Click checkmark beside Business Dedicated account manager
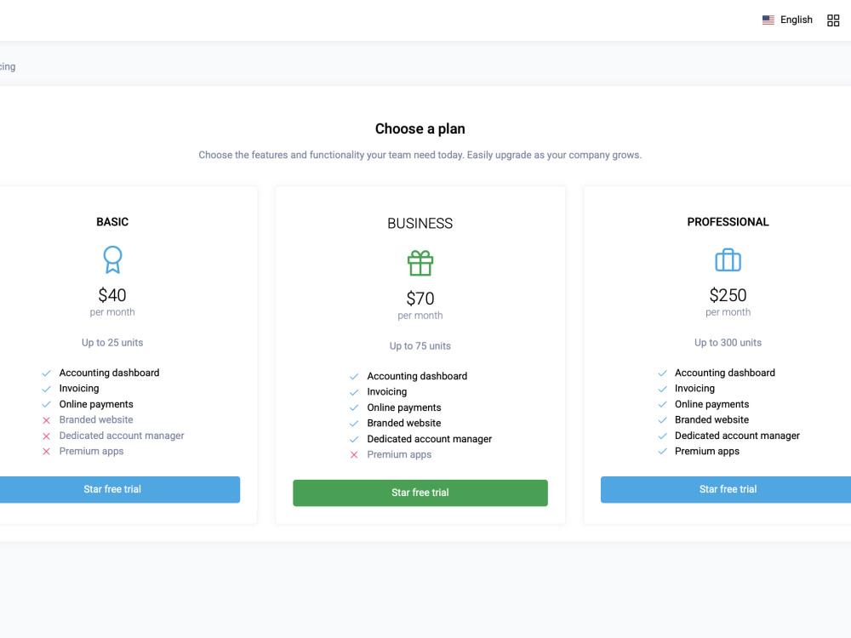This screenshot has height=638, width=851. point(354,440)
